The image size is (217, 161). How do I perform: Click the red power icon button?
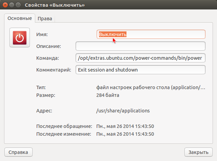pos(20,37)
